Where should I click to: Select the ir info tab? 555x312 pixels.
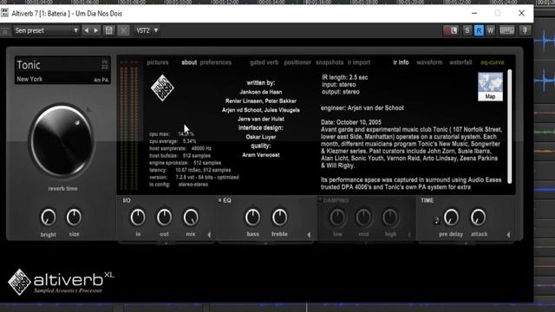click(x=401, y=62)
